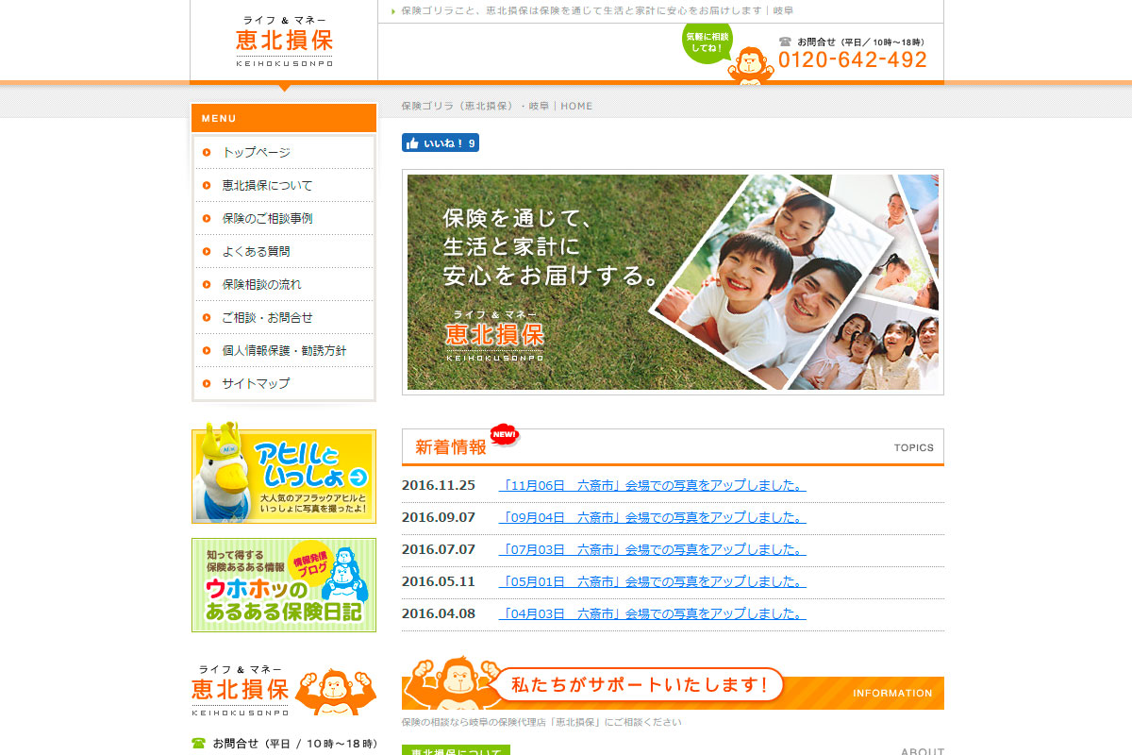
Task: Click orange bullet icon beside トップページ
Action: click(207, 152)
